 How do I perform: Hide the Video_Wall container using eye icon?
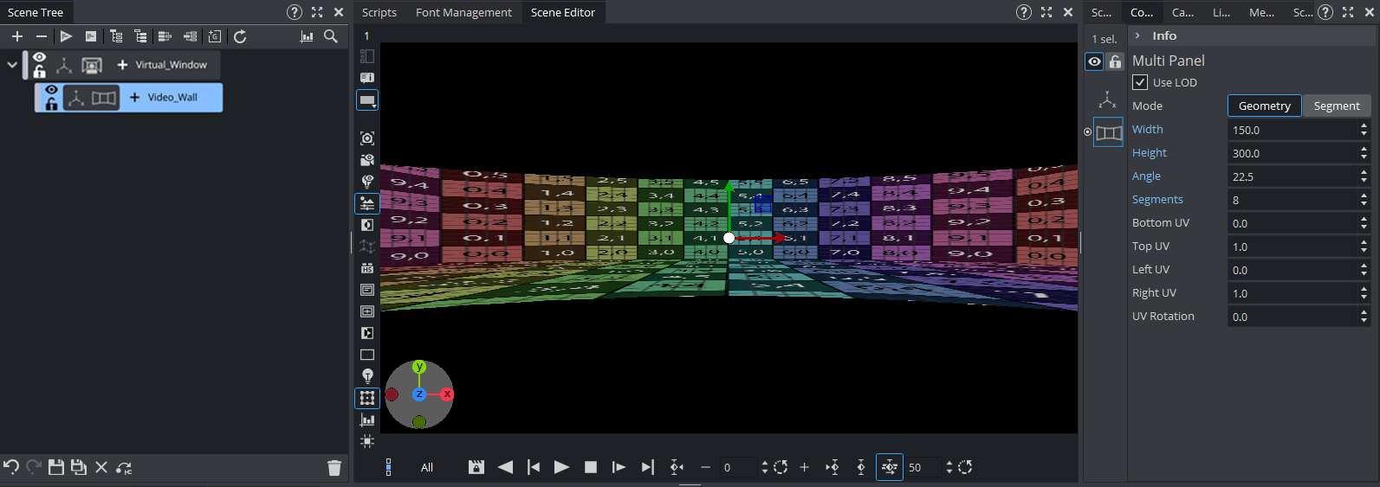51,90
